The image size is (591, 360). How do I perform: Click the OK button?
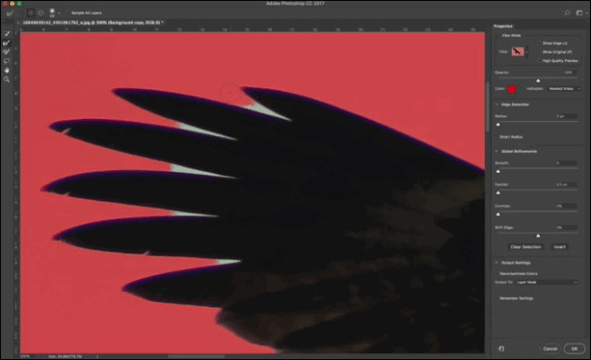(575, 349)
